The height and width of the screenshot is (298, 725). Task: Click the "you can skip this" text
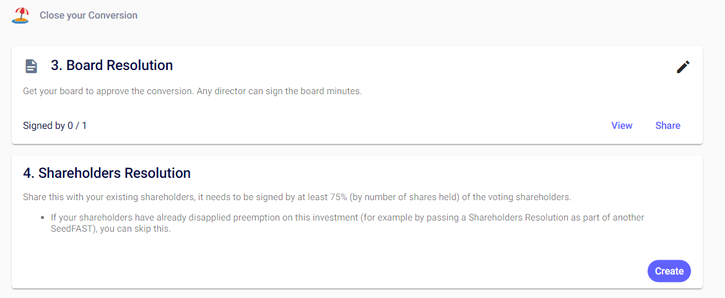pos(134,229)
